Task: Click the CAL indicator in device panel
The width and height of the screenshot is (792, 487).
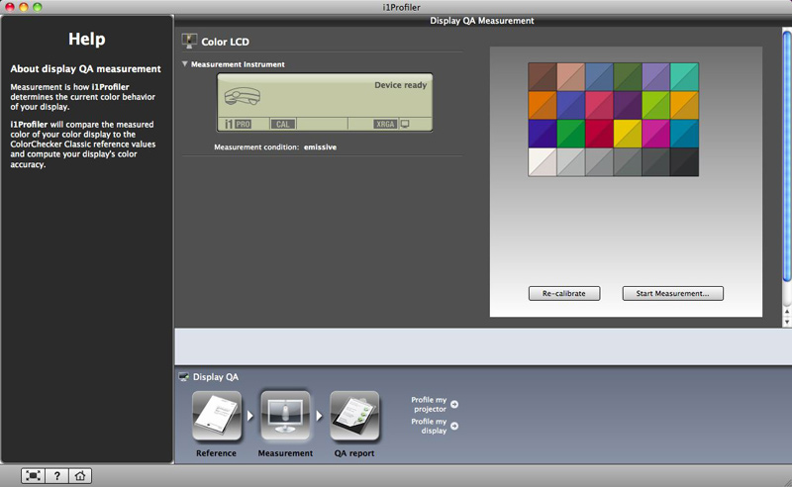Action: point(283,124)
